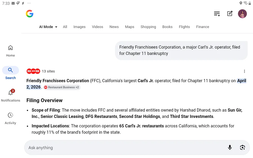Open AI Mode history list icon
Image resolution: width=253 pixels, height=158 pixels.
[217, 14]
